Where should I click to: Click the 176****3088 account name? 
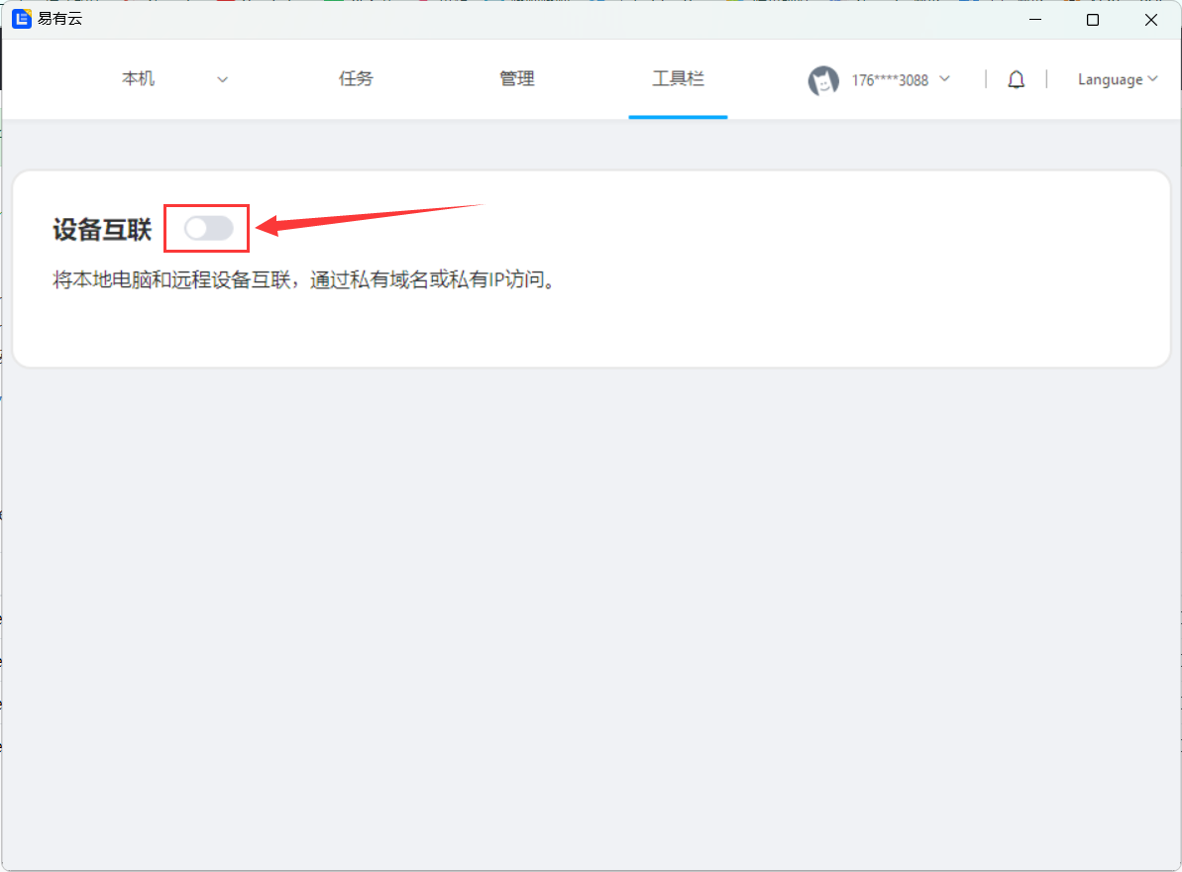890,81
